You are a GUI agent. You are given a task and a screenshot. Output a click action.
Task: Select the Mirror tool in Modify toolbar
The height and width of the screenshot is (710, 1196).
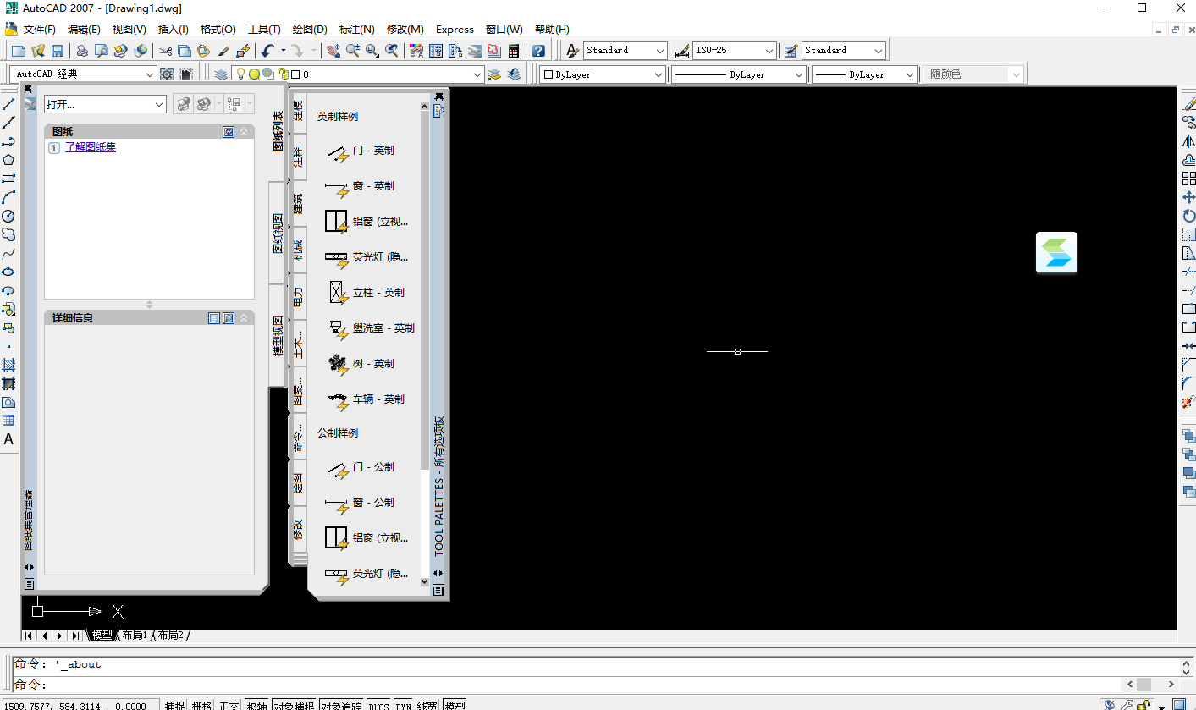1188,141
